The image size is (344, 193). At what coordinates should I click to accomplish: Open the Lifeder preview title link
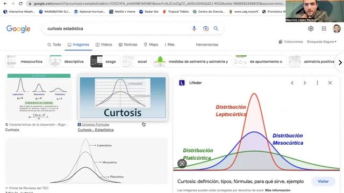tap(240, 181)
